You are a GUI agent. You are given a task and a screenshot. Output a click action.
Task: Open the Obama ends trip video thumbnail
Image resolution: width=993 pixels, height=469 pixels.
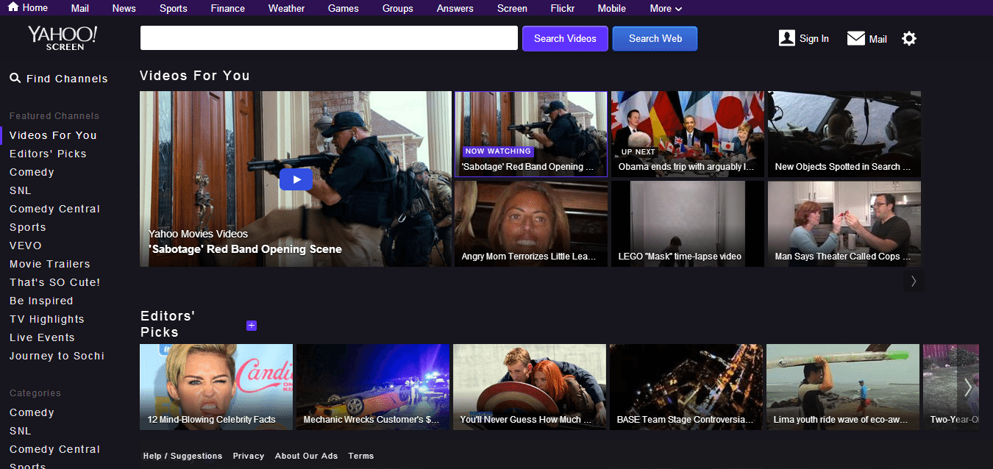click(687, 134)
